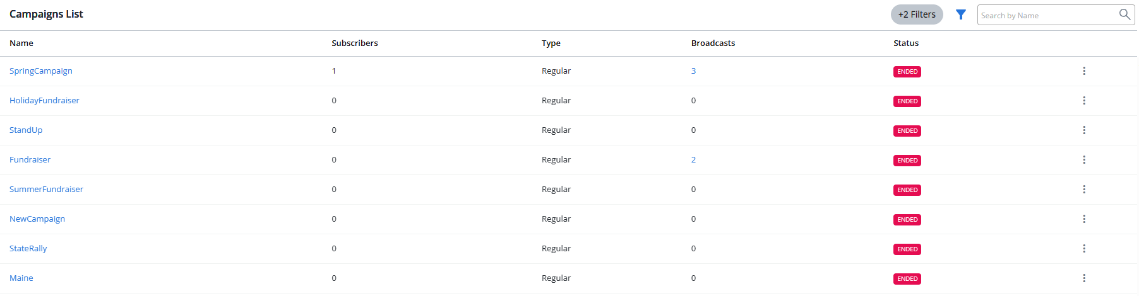Viewport: 1139px width, 296px height.
Task: Open kebab menu for HolidayFundraiser row
Action: pyautogui.click(x=1084, y=101)
